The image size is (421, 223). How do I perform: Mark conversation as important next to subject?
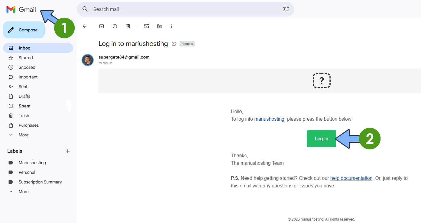(x=174, y=43)
